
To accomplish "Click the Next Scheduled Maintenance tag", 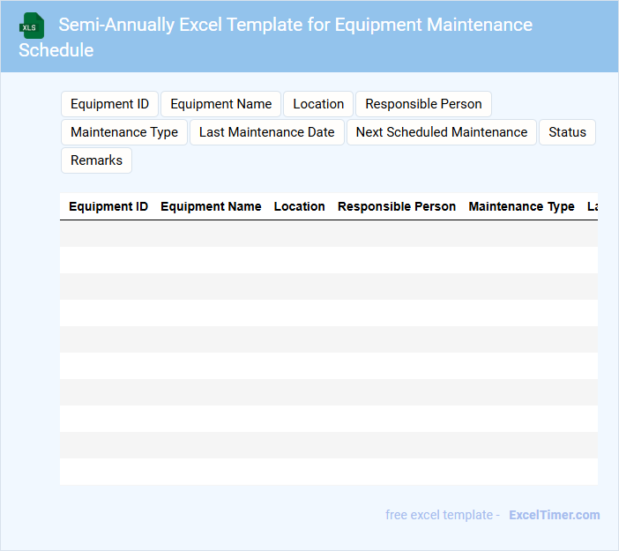I will pyautogui.click(x=441, y=132).
